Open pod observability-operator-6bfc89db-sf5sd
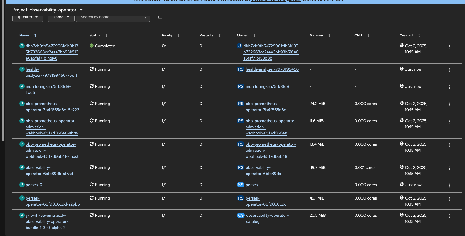The height and width of the screenshot is (236, 465). pyautogui.click(x=49, y=171)
